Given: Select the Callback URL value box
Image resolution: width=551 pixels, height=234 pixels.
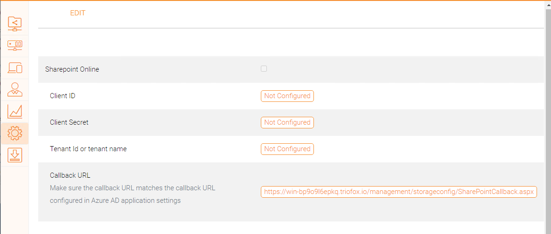Looking at the screenshot, I should pyautogui.click(x=399, y=192).
